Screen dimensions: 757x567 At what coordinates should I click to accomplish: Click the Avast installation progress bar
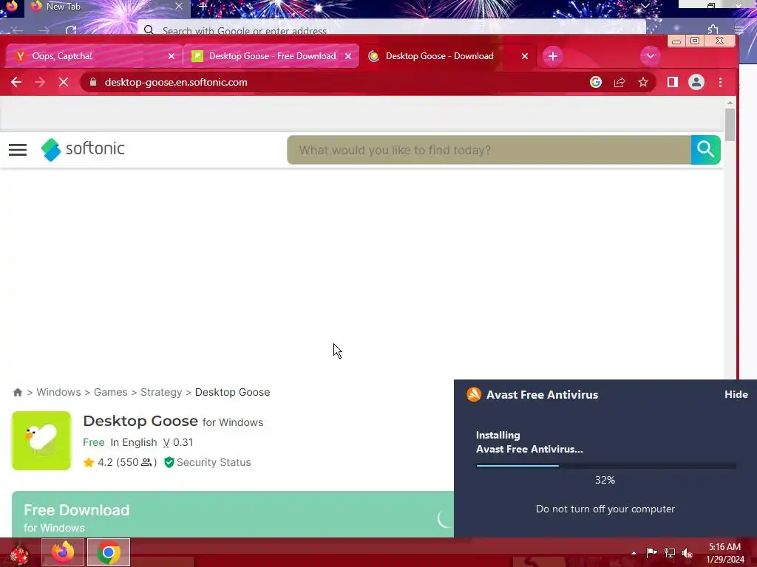pos(606,466)
